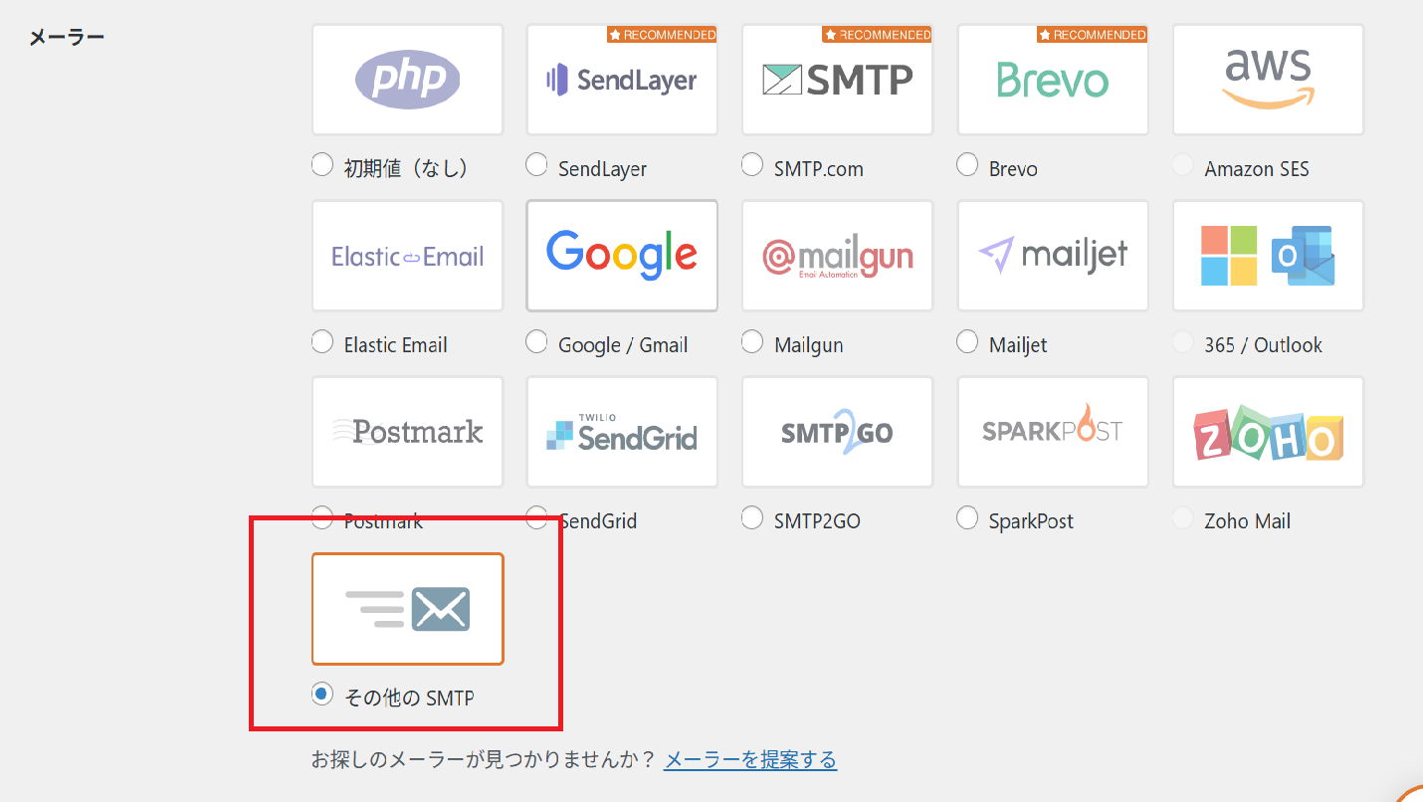Select the SendLayer logo tile
Screen dimensions: 1423x802
pos(622,80)
